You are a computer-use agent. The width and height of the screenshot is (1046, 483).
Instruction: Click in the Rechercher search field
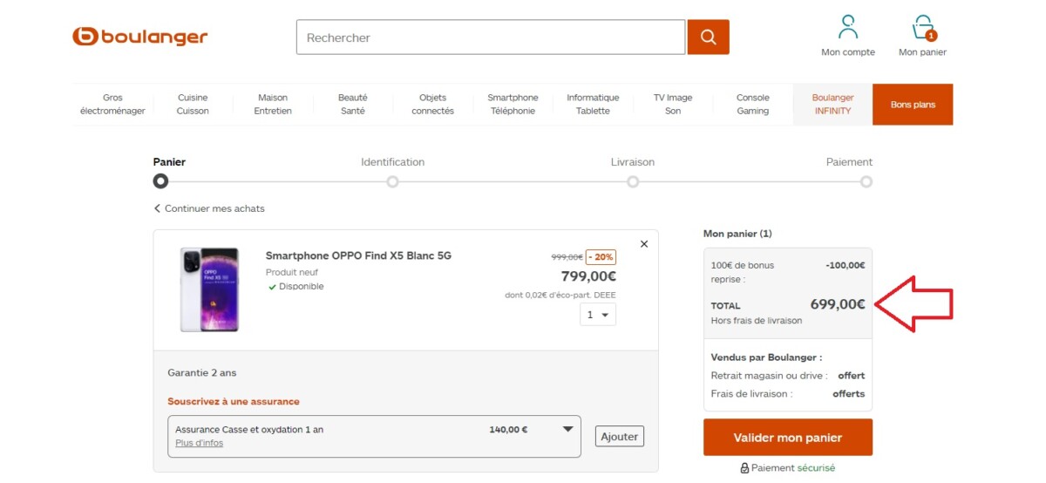491,37
